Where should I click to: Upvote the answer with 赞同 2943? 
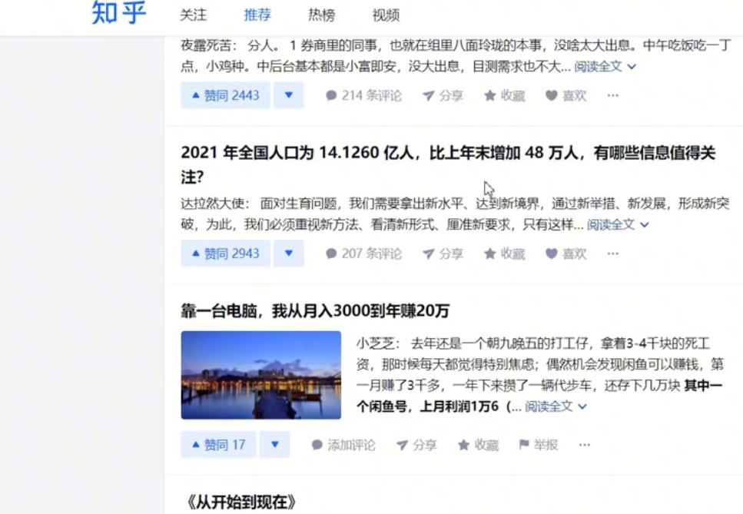pyautogui.click(x=224, y=254)
